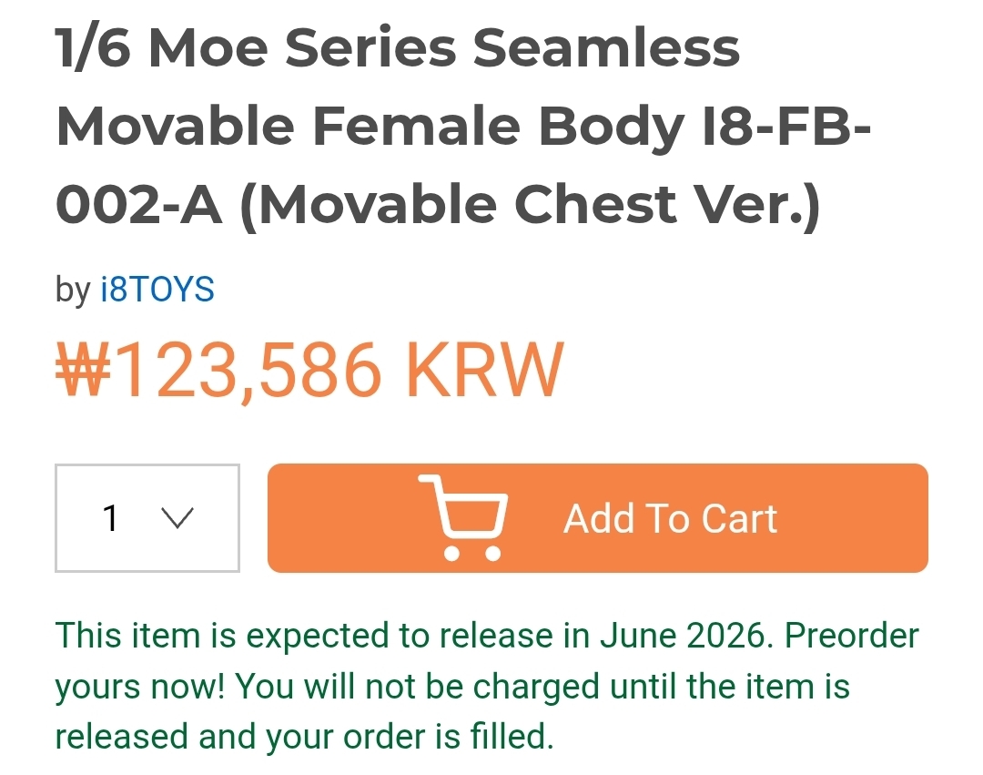
Task: Click "1/6 Moe Series" title text
Action: tap(256, 47)
